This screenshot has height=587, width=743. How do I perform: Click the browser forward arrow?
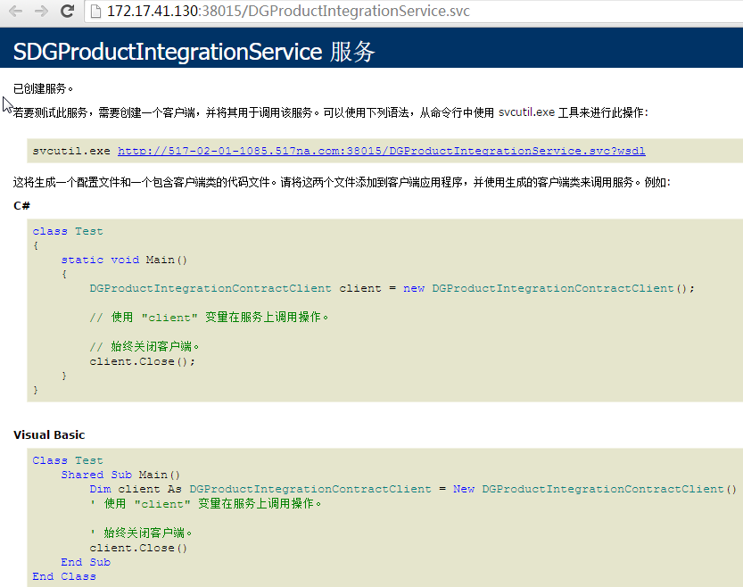[41, 12]
